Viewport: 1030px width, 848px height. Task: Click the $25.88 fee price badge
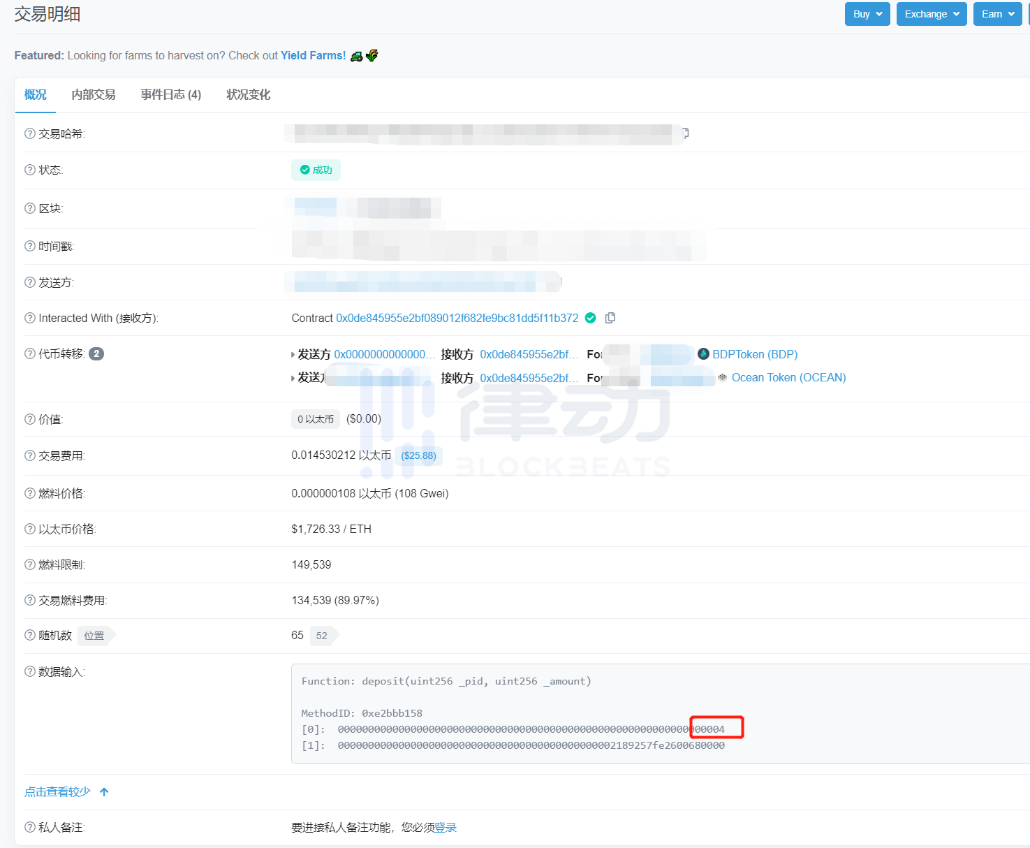(x=418, y=455)
